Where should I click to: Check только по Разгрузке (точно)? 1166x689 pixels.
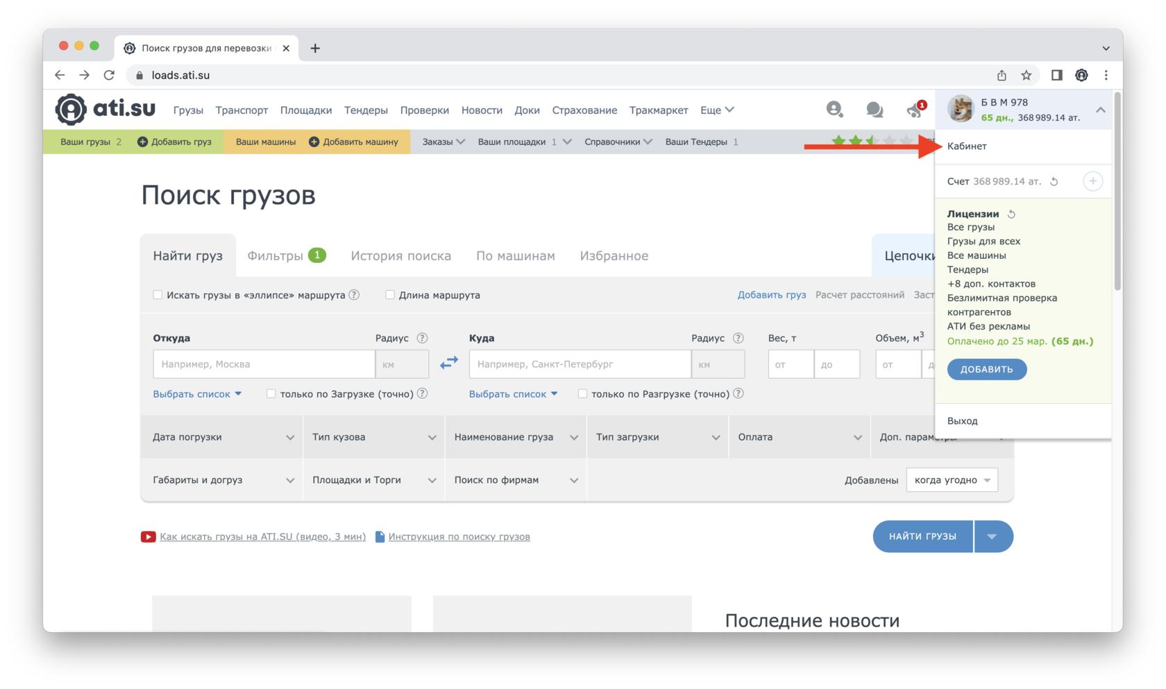coord(582,393)
